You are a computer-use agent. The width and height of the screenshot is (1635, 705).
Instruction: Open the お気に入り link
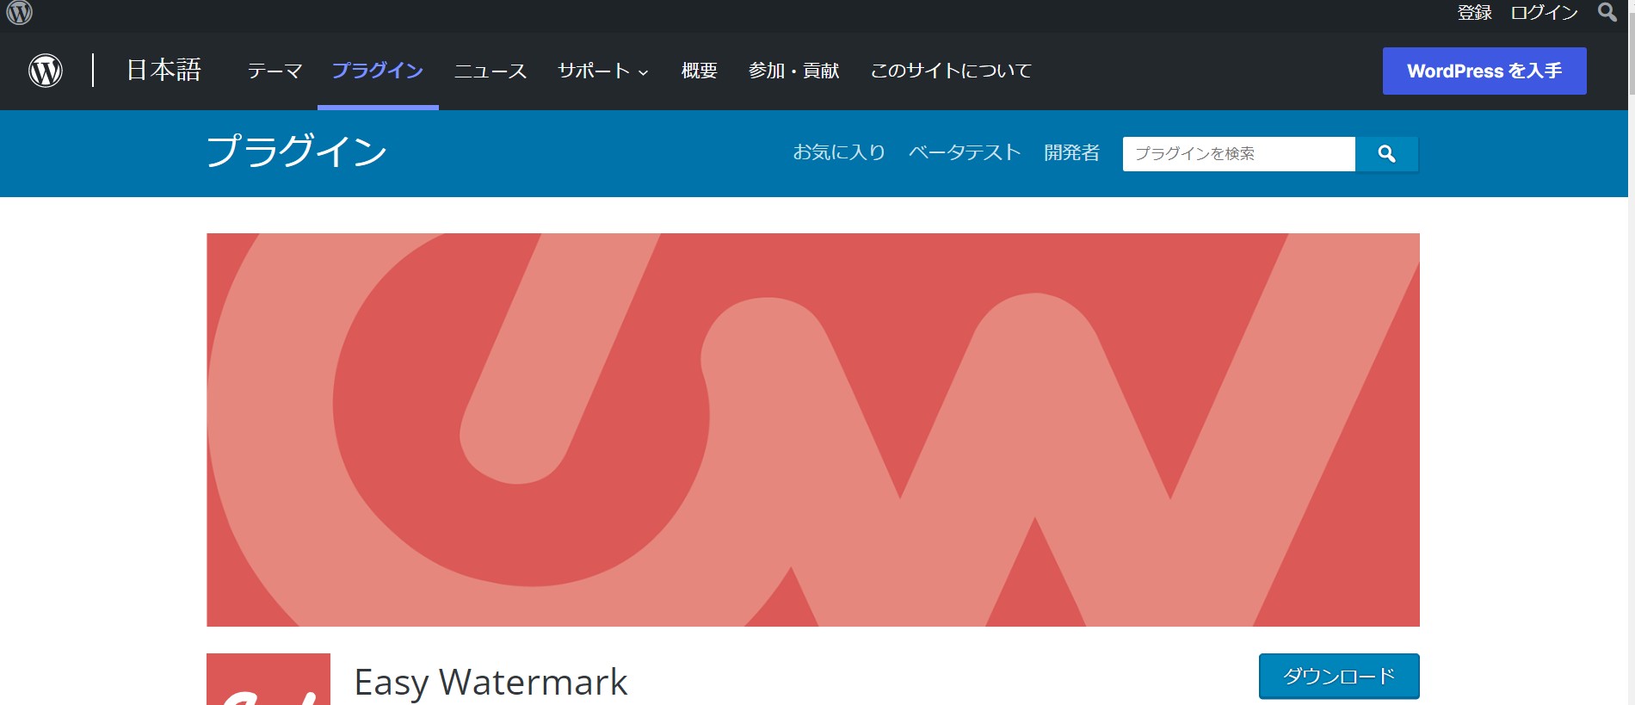[839, 152]
